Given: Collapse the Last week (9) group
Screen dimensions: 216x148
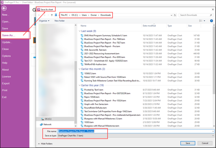Looking at the screenshot, I should (80, 31).
